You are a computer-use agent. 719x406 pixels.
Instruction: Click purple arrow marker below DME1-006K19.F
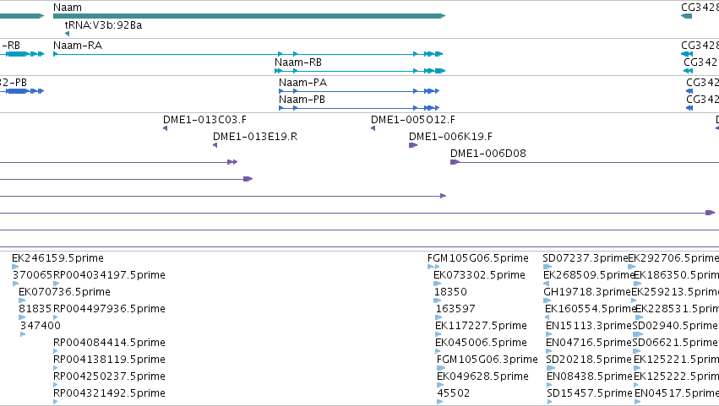point(413,145)
